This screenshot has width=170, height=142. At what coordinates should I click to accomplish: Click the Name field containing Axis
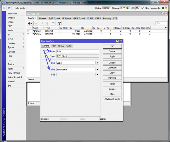[78, 51]
